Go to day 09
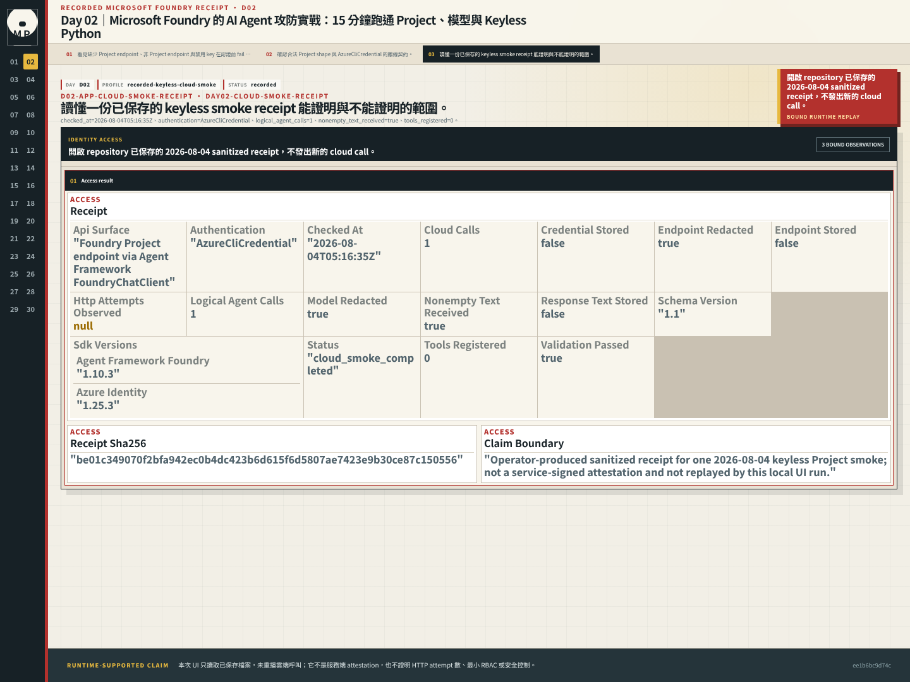Screen dimensions: 910x682 point(14,133)
